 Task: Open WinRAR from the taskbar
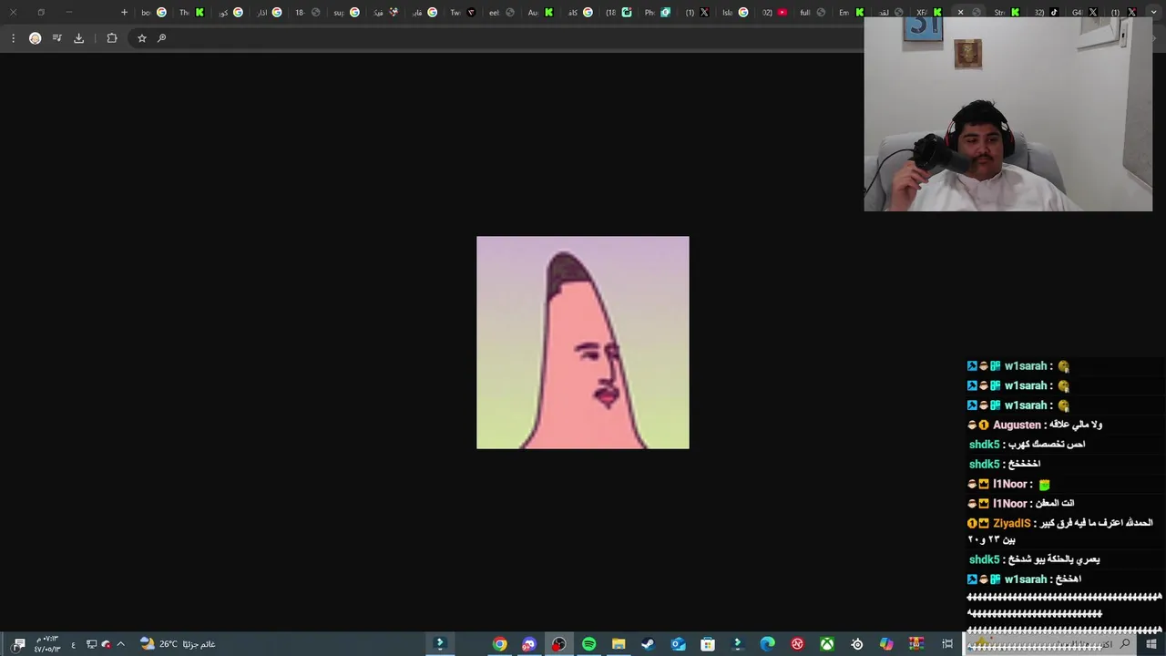[915, 644]
